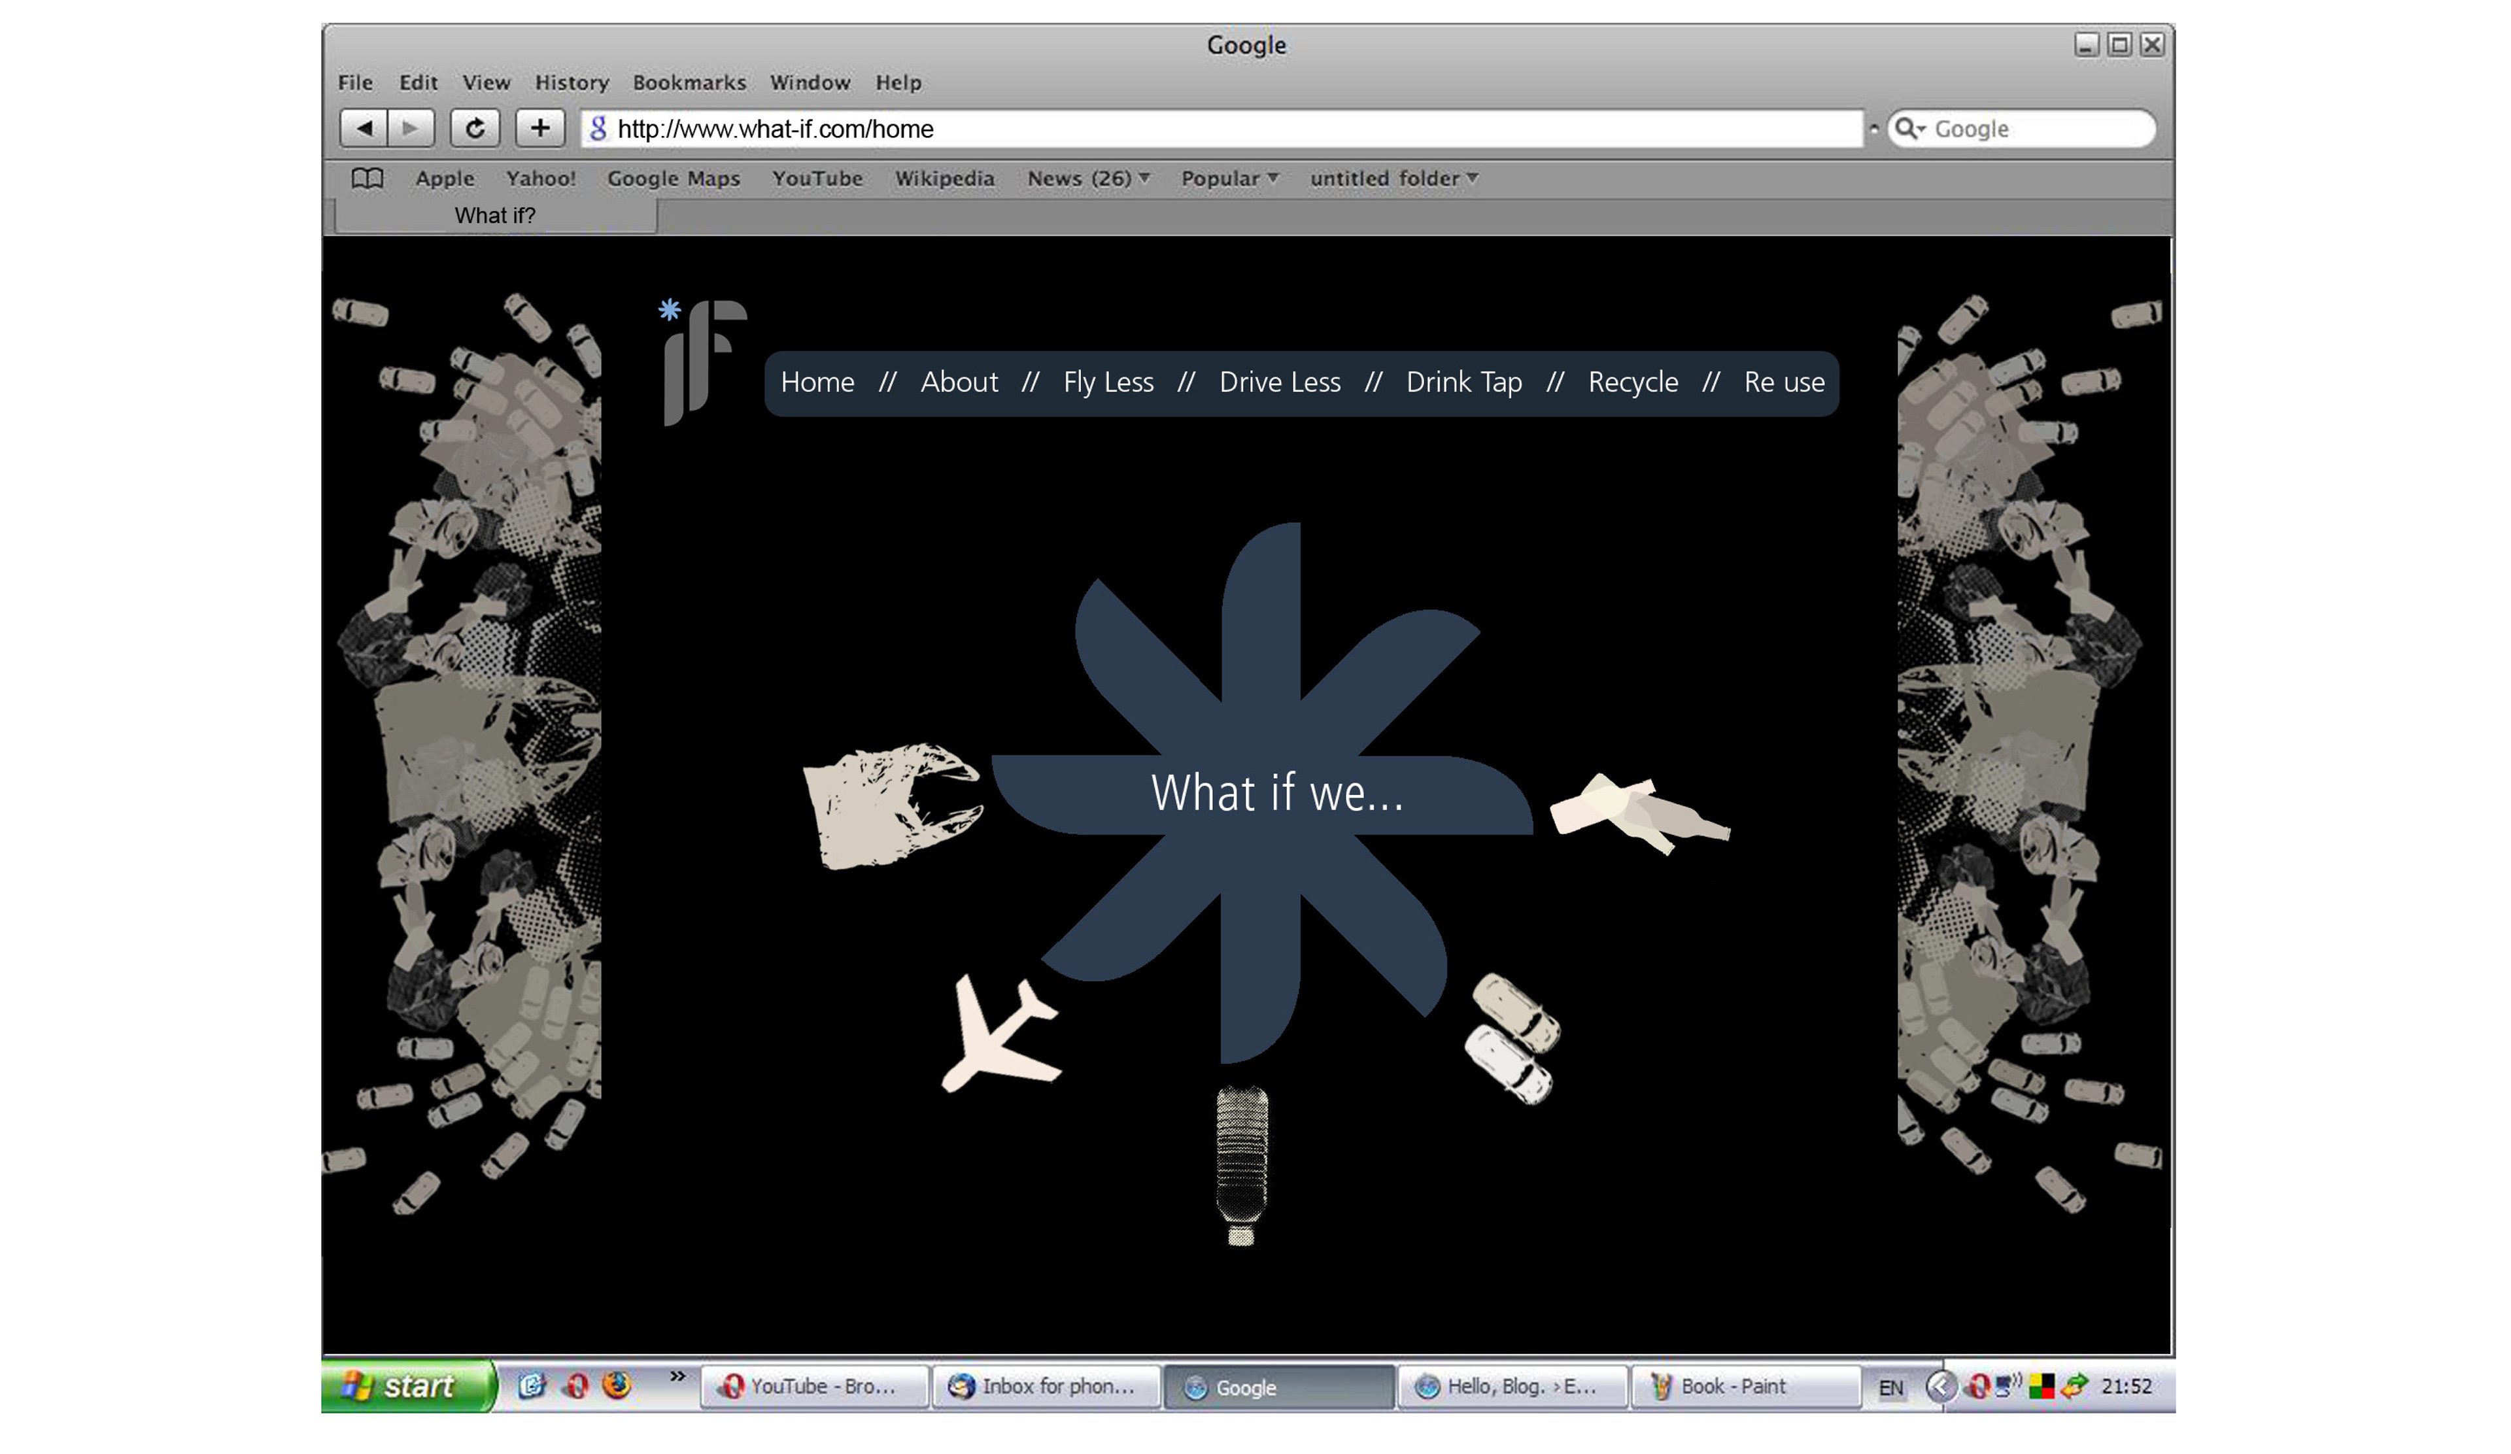The image size is (2511, 1454).
Task: Open the Apple bookmark
Action: [445, 178]
